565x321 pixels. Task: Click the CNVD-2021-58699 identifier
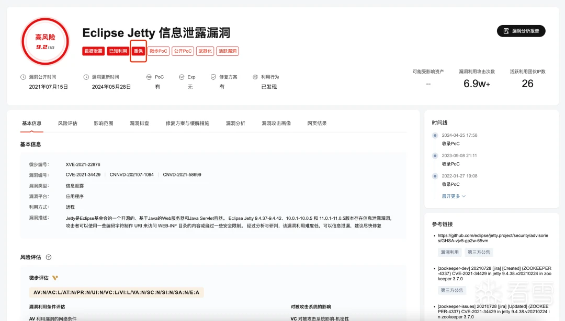[x=182, y=175]
